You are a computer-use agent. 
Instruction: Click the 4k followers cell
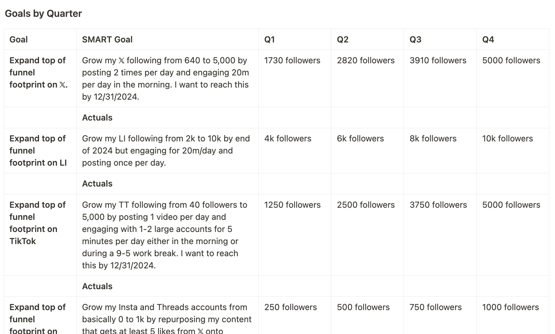295,151
